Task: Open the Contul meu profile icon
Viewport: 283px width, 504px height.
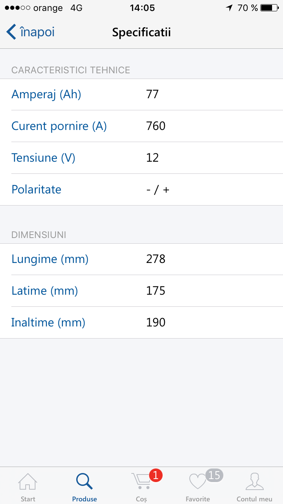Action: coord(254,482)
